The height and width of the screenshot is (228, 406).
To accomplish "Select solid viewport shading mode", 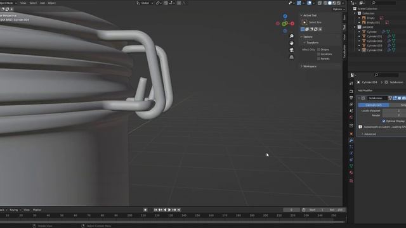I will tap(330, 3).
